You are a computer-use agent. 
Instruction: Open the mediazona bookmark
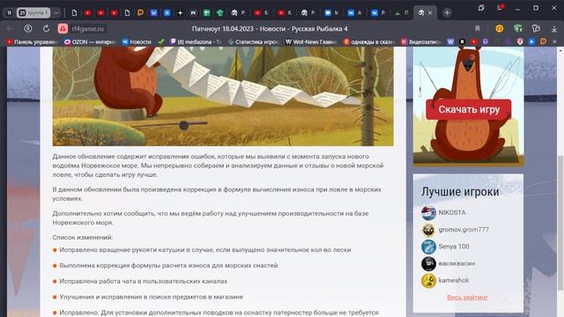coord(196,42)
